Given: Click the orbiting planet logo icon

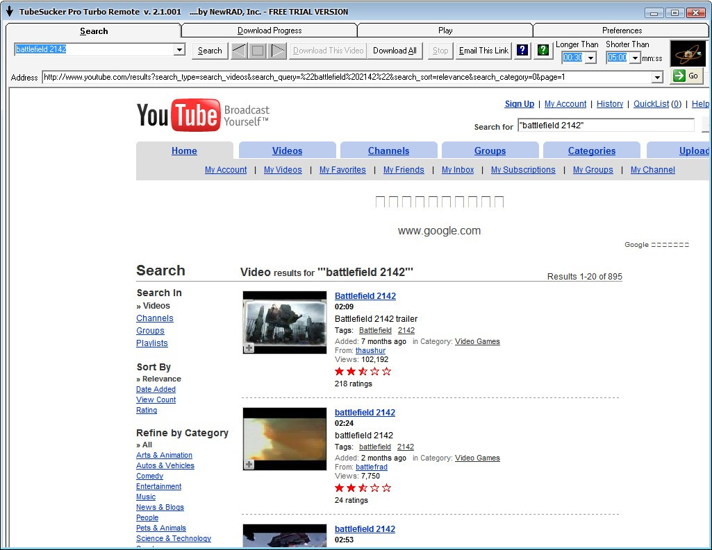Looking at the screenshot, I should tap(688, 53).
